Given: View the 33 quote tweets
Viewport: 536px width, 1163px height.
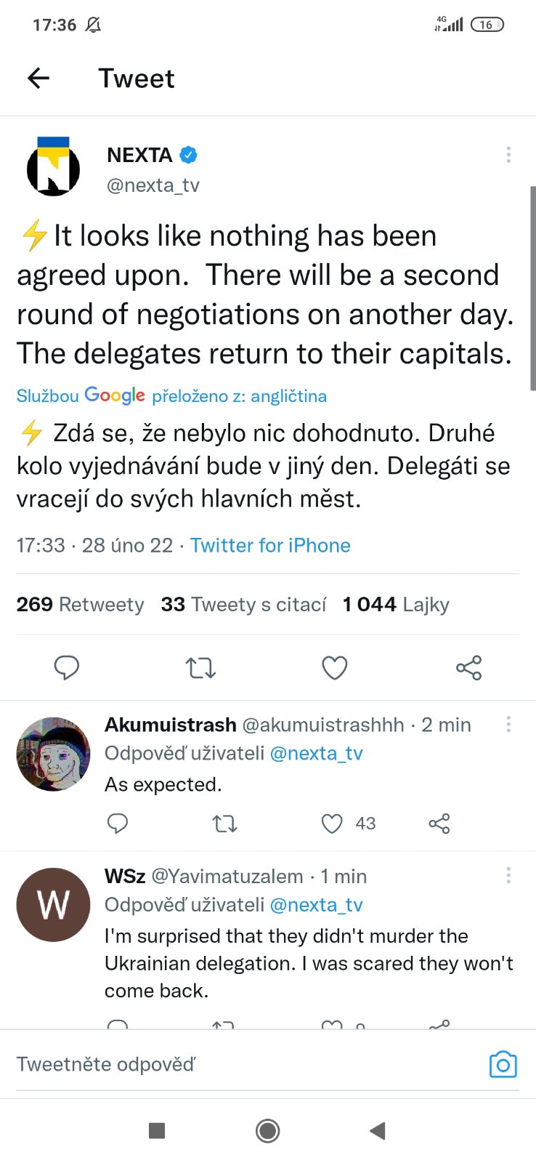Looking at the screenshot, I should pyautogui.click(x=243, y=604).
